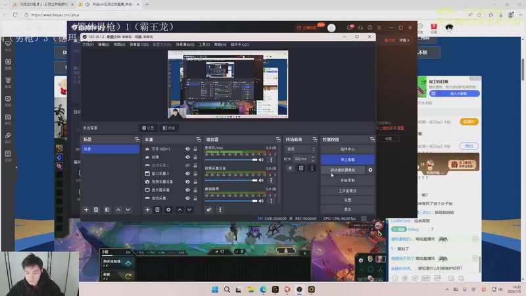Click 视频采集设备 volume slider
The height and width of the screenshot is (296, 526).
pyautogui.click(x=231, y=180)
